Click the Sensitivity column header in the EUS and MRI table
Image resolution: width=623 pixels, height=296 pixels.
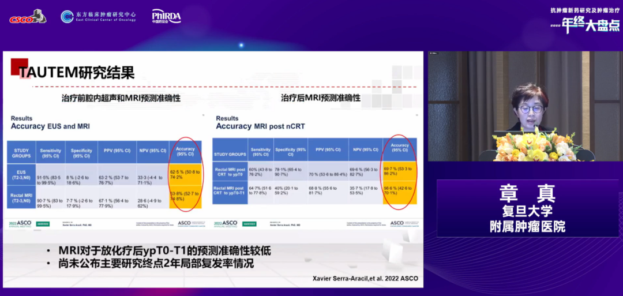[51, 153]
